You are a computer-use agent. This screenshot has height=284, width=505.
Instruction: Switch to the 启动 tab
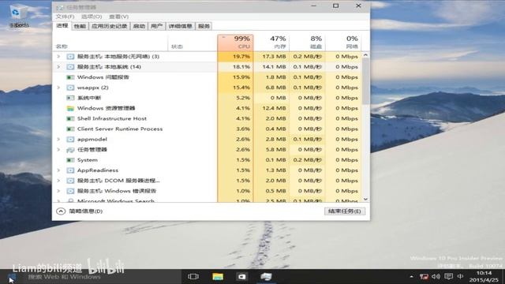[x=139, y=26]
